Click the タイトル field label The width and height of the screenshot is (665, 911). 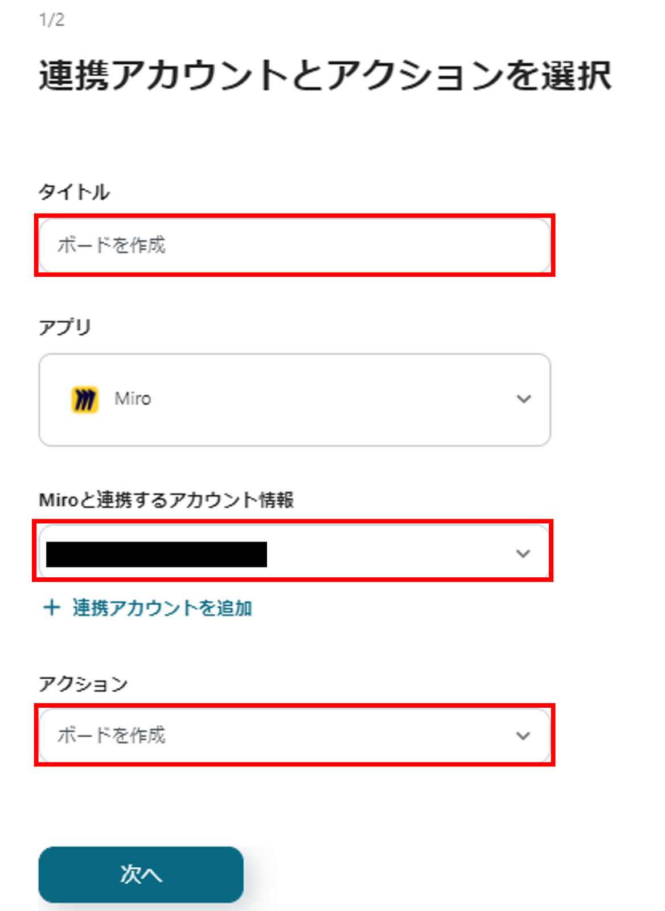74,192
